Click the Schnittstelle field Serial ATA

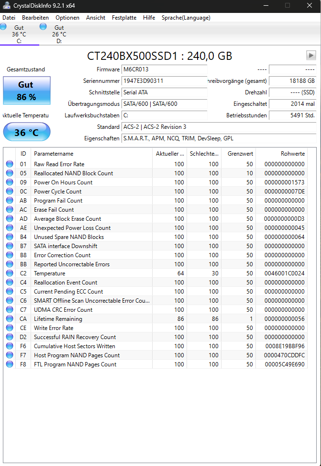tap(164, 92)
